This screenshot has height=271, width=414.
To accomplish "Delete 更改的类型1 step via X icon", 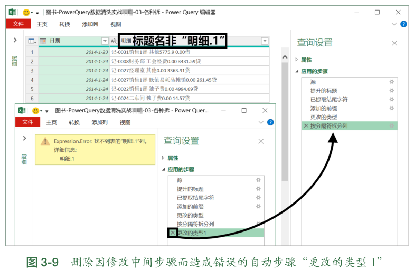I will click(x=172, y=233).
